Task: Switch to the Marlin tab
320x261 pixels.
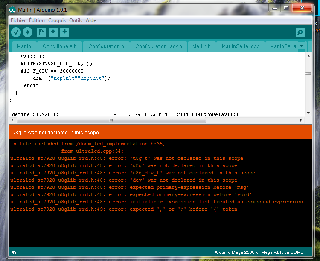Action: (24, 46)
